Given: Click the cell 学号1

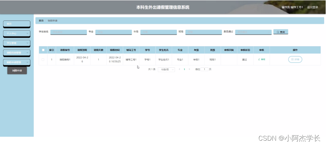Looking at the screenshot, I should (x=147, y=60).
